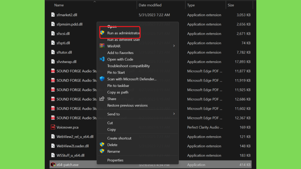Click the "Perfect Clarity Audio ..." type cell

tap(205, 127)
